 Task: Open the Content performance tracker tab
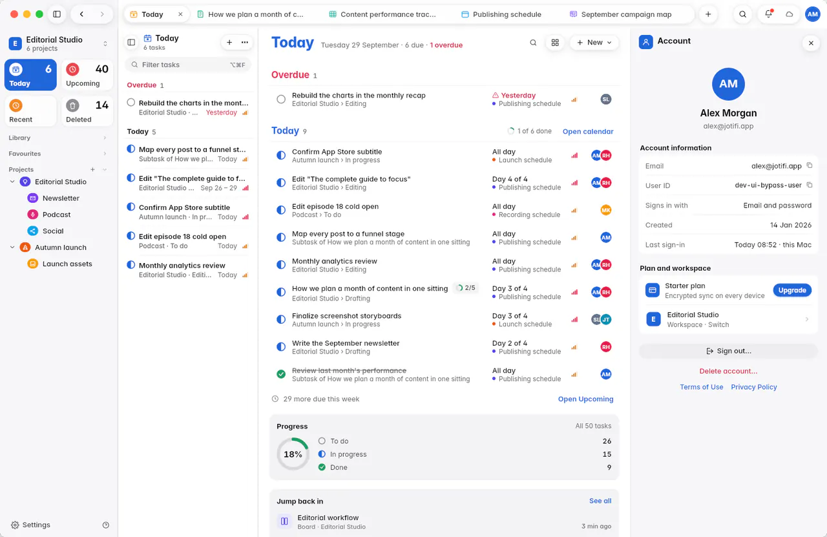(382, 14)
